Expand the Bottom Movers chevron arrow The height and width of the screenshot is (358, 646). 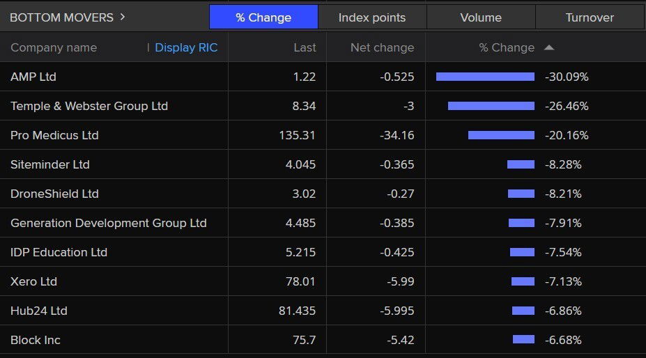pos(123,17)
